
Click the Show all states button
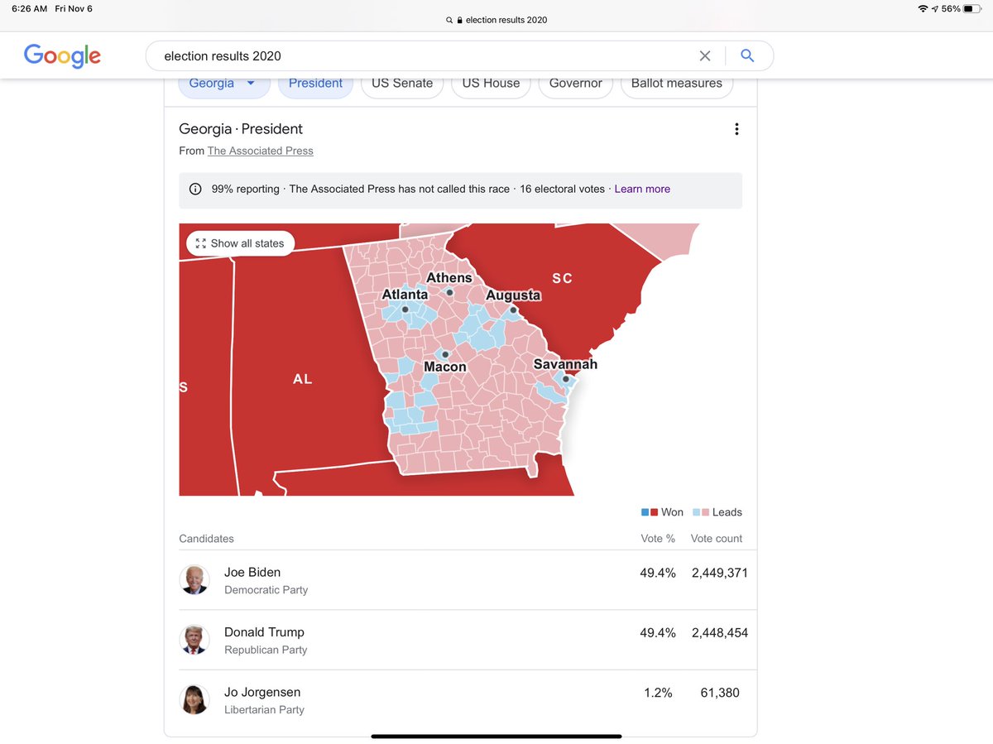coord(241,243)
